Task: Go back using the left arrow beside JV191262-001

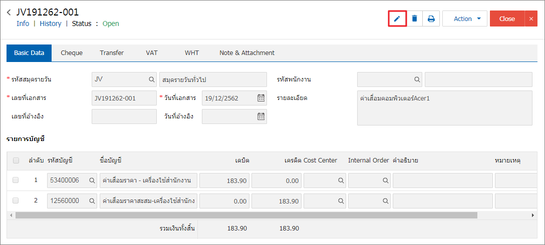Action: tap(9, 12)
